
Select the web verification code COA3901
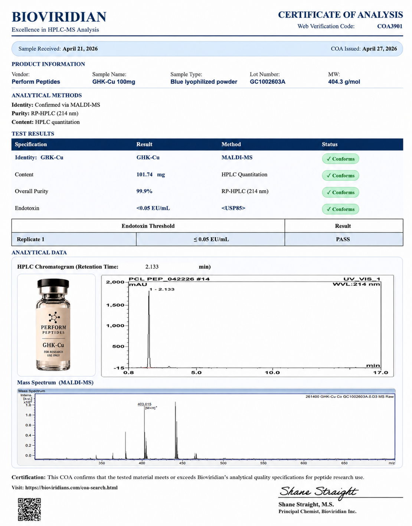click(x=390, y=26)
